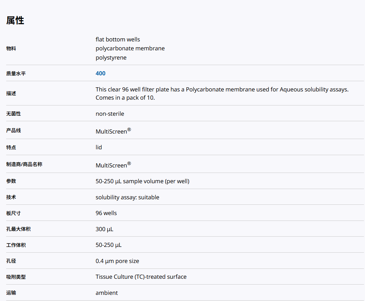This screenshot has width=365, height=301.
Task: Click the 'polystyrene' material value
Action: pos(111,58)
